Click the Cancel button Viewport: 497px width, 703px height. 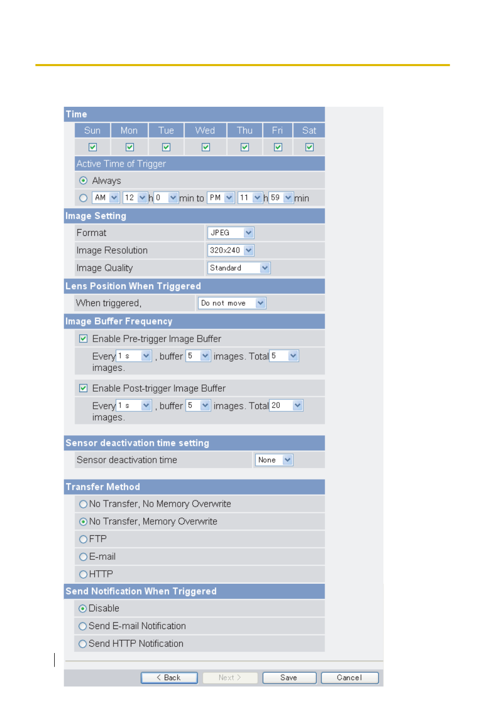(x=350, y=677)
